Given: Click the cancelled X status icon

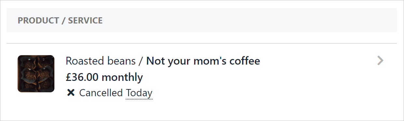Looking at the screenshot, I should coord(70,93).
